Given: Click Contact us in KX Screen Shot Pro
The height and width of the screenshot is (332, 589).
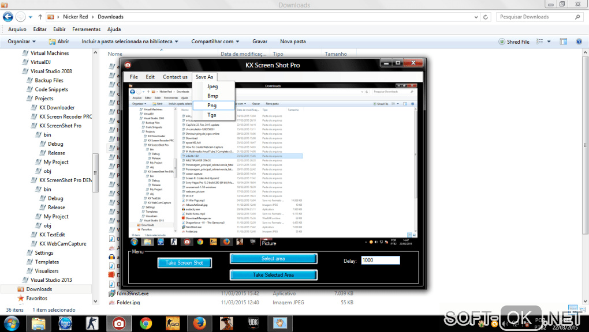Looking at the screenshot, I should point(175,77).
